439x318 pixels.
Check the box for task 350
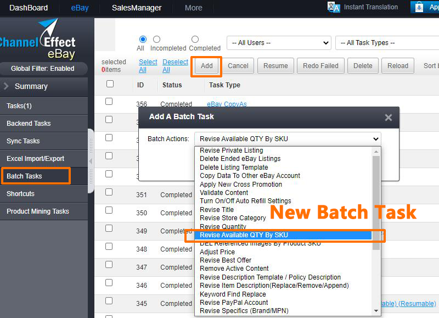pyautogui.click(x=109, y=210)
